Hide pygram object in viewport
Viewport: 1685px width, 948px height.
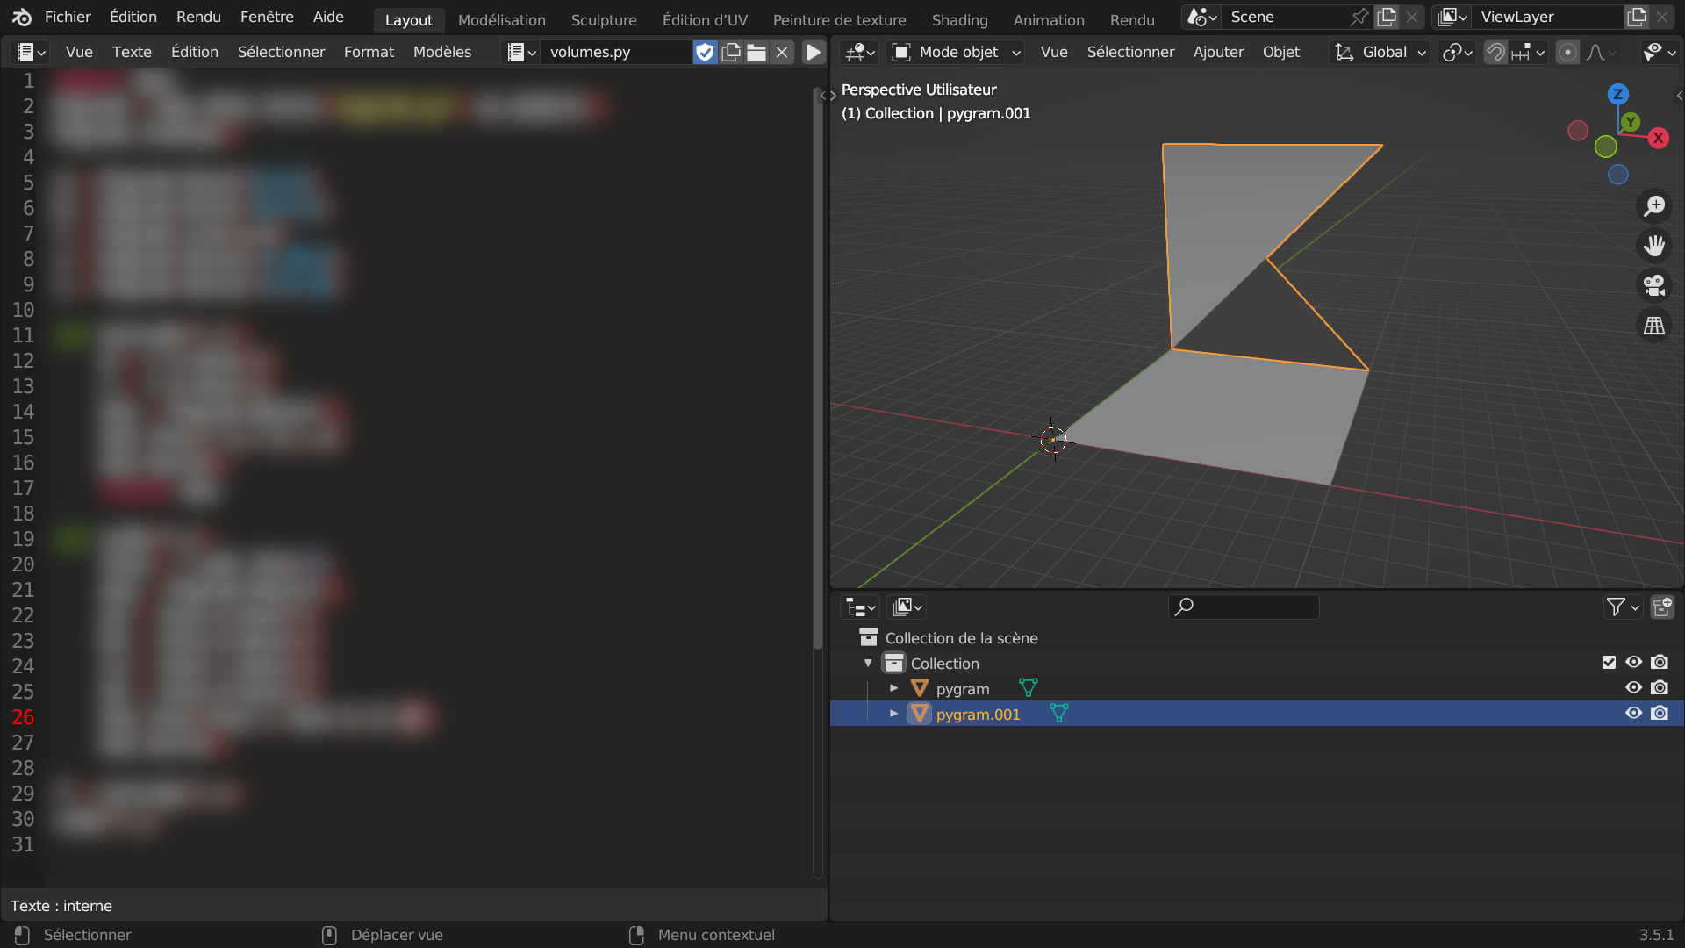click(x=1633, y=688)
